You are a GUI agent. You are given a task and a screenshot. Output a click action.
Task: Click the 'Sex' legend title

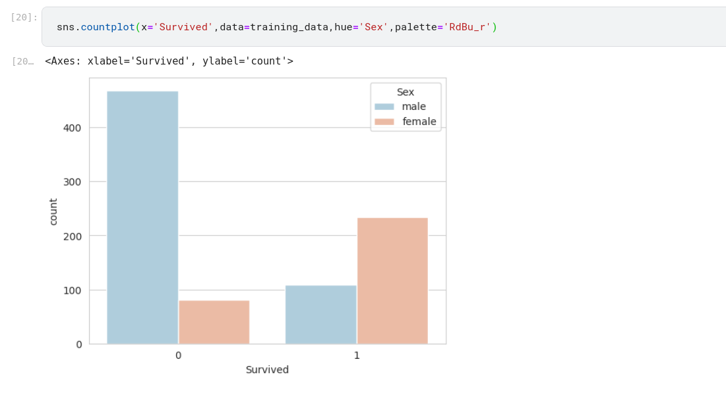(x=406, y=92)
